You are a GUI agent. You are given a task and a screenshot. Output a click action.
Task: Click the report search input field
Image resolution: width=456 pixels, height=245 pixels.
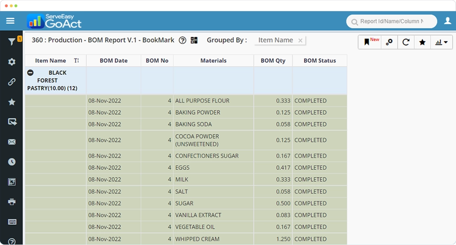click(391, 21)
